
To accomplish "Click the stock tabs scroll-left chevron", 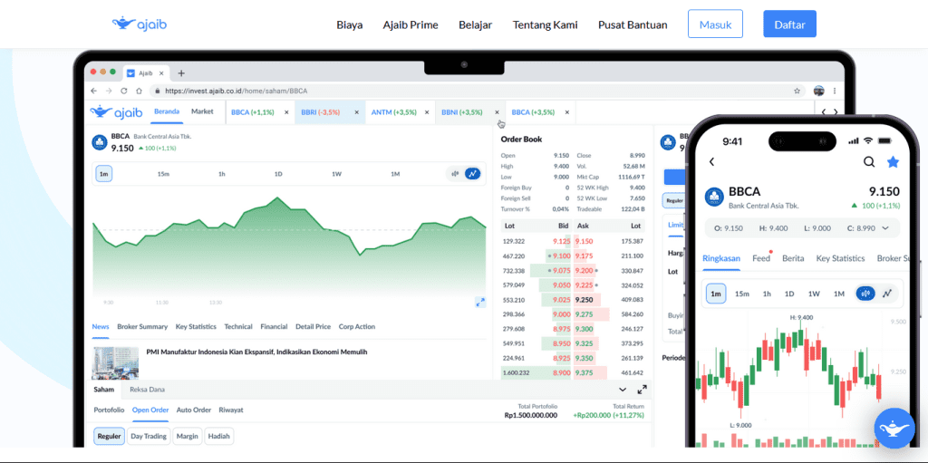I will point(823,112).
